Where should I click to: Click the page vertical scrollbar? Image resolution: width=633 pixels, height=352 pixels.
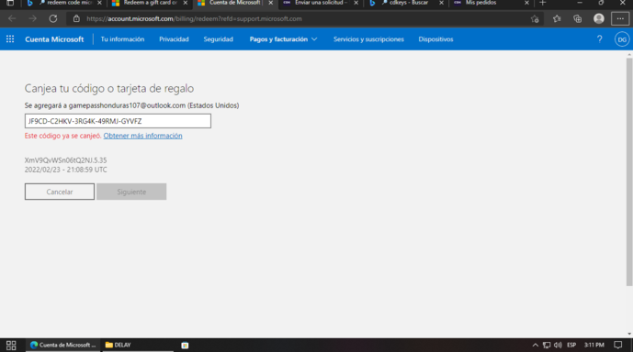pos(629,172)
